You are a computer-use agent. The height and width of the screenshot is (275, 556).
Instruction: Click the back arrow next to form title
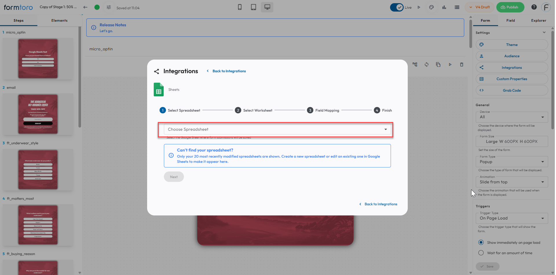[x=85, y=7]
